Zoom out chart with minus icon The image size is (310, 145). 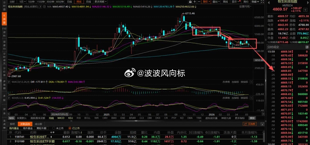coord(199,2)
